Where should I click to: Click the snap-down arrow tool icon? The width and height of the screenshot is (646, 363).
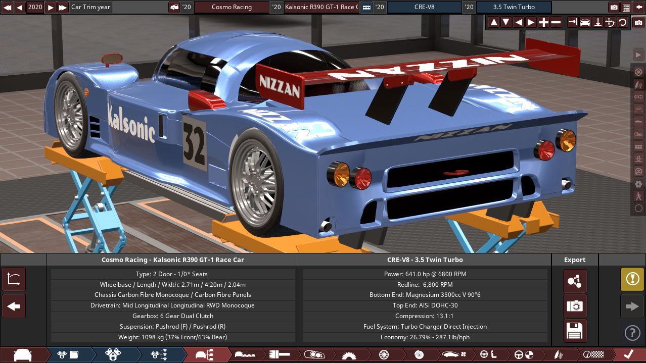[597, 22]
